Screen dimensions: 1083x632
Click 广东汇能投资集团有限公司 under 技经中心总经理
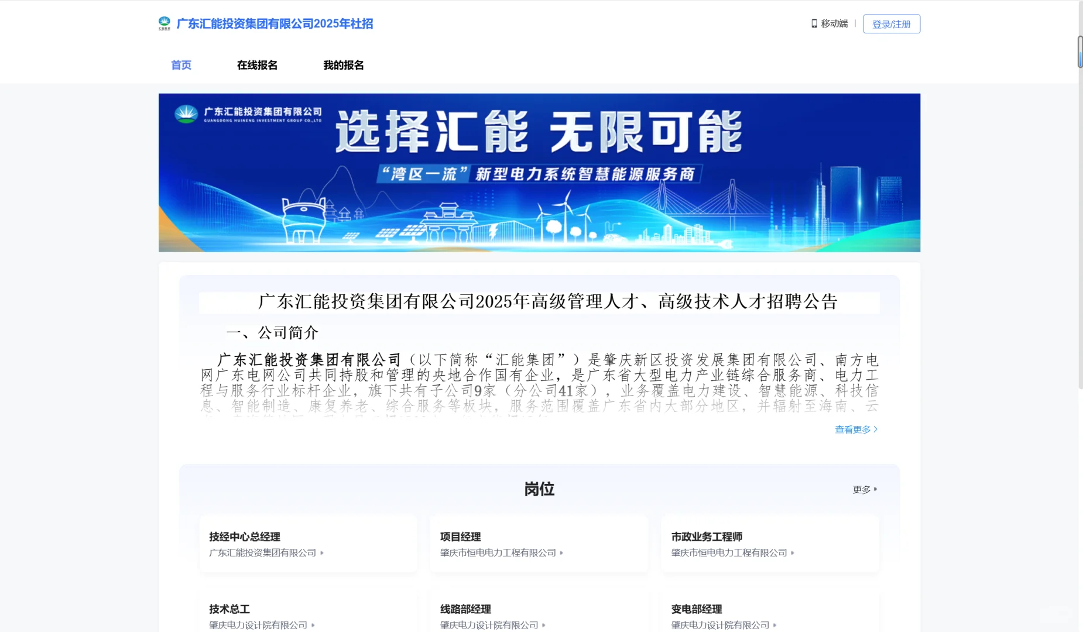263,553
